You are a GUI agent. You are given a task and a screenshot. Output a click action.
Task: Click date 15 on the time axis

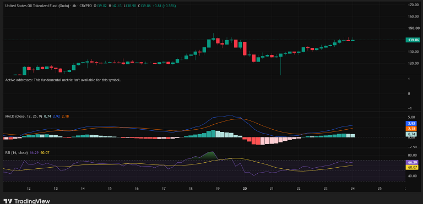coord(110,189)
